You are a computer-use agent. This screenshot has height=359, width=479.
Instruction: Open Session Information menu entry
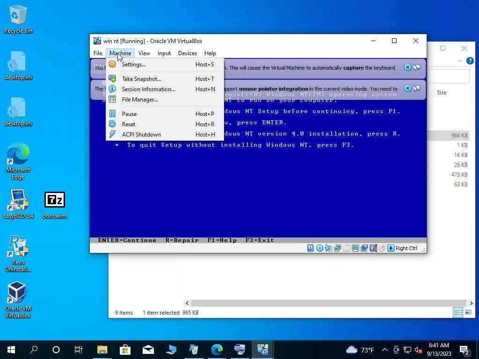[165, 89]
